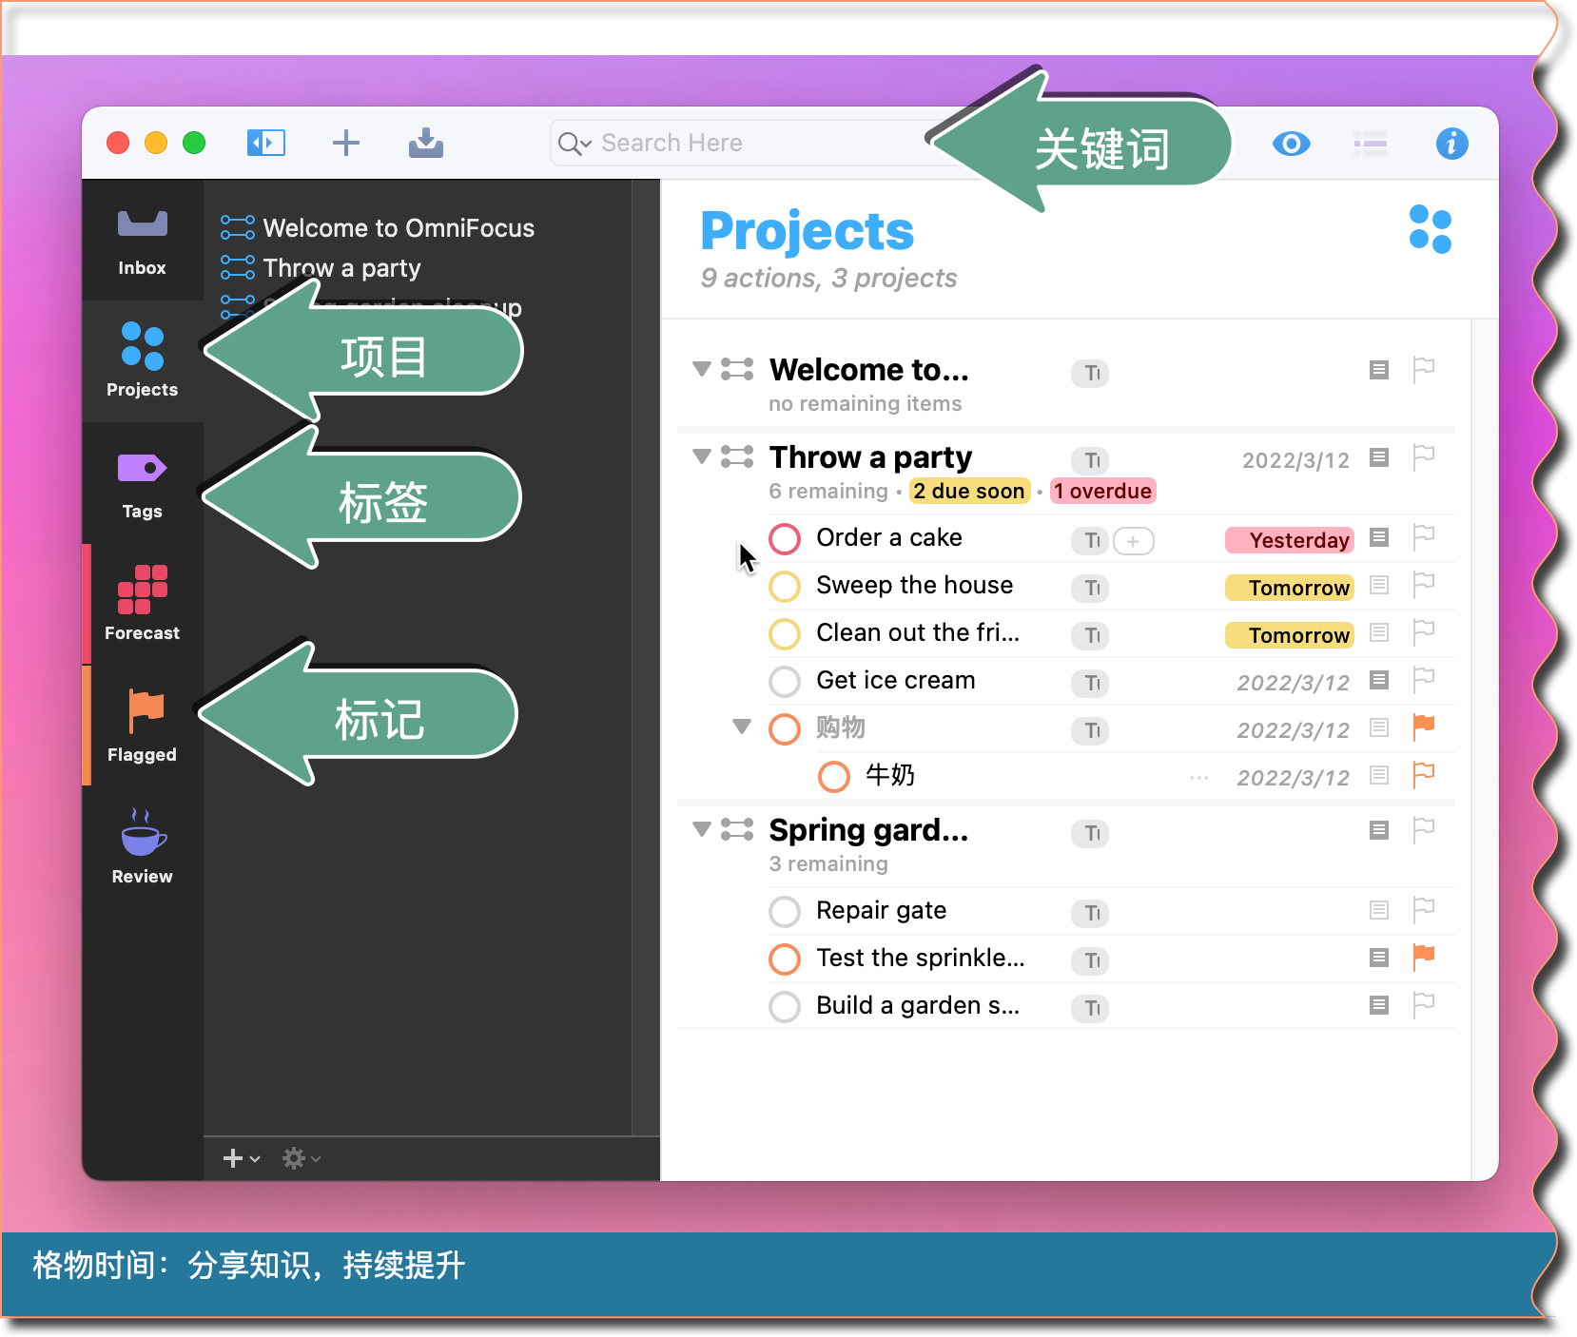Click the Yesterday due date badge
This screenshot has height=1337, width=1577.
(x=1289, y=540)
